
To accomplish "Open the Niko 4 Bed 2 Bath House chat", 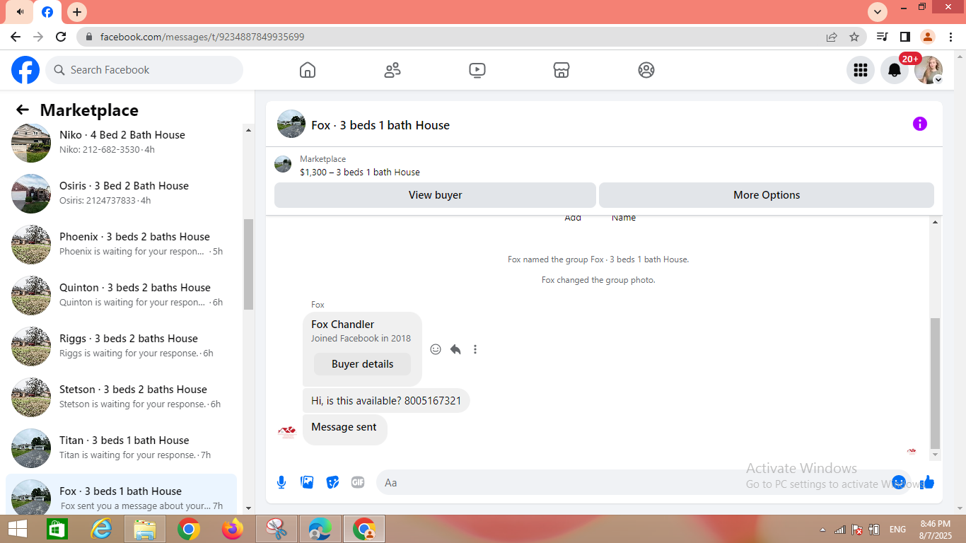I will point(121,142).
